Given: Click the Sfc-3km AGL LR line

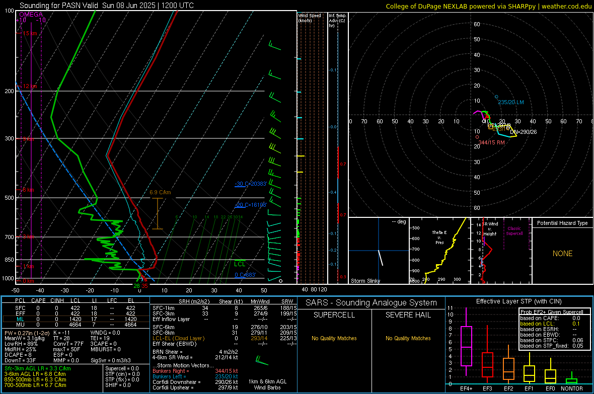Looking at the screenshot, I should point(38,368).
